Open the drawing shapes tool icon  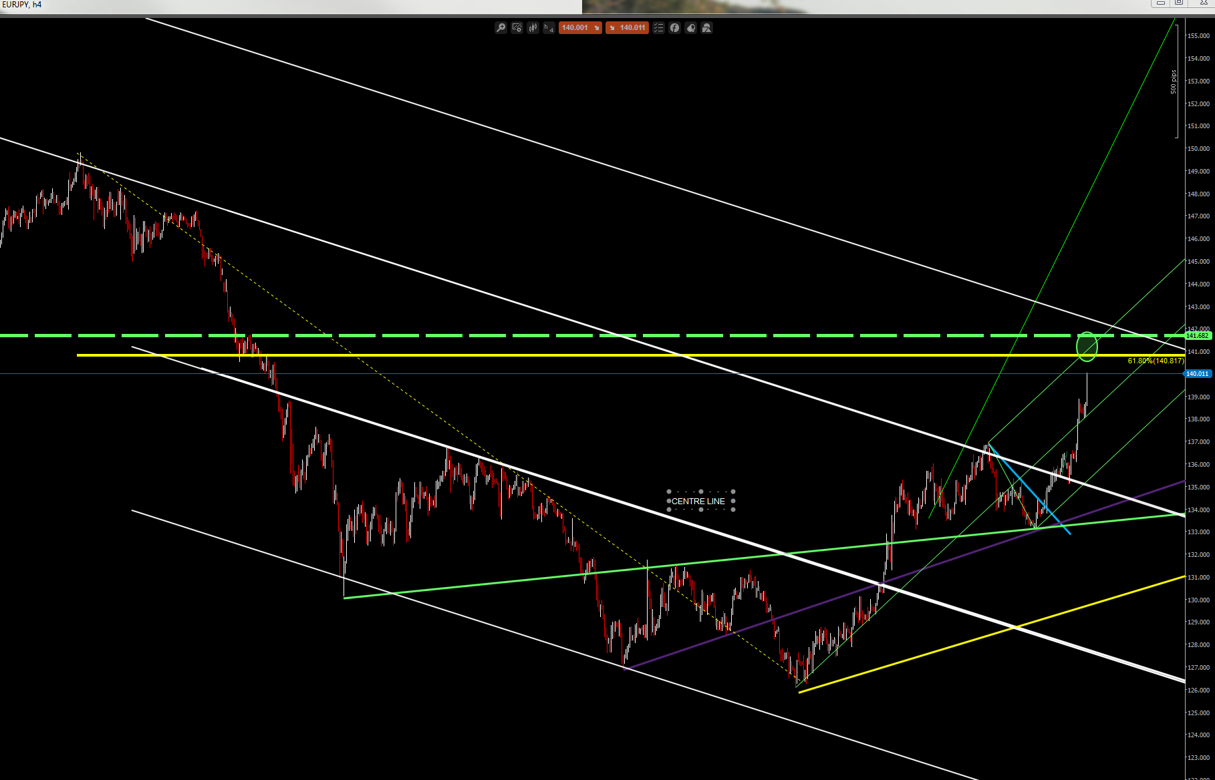[x=706, y=28]
